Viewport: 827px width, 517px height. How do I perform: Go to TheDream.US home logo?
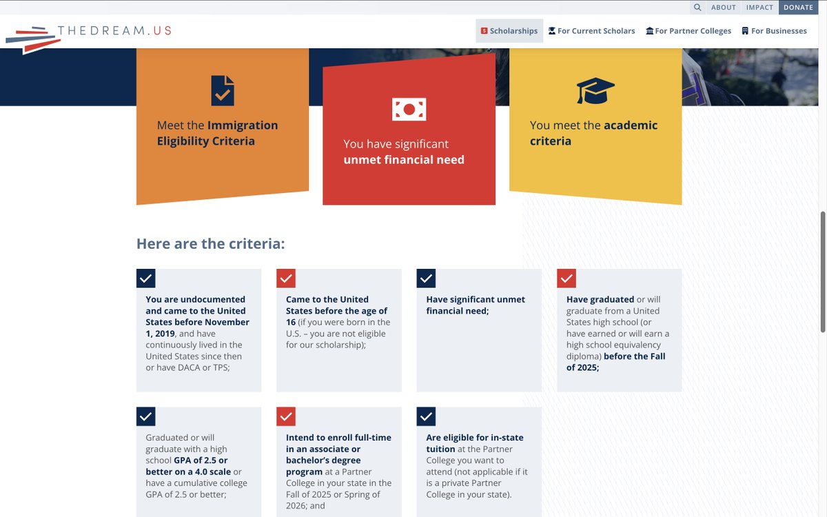pos(88,38)
